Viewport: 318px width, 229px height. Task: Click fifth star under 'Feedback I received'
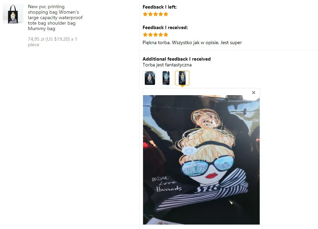(x=166, y=35)
